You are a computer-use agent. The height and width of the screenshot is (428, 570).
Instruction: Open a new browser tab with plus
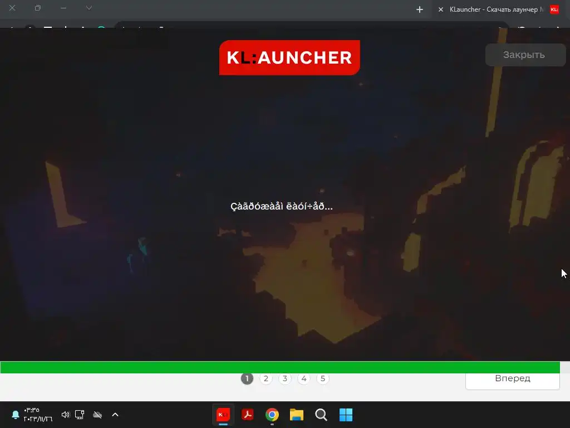click(x=420, y=9)
